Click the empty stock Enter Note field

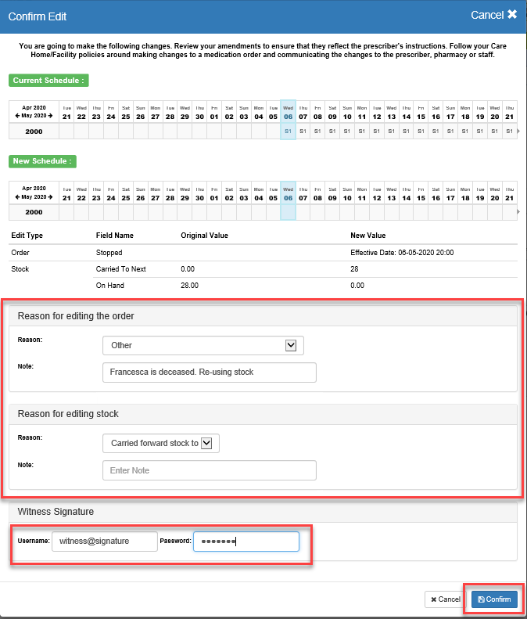coord(209,470)
